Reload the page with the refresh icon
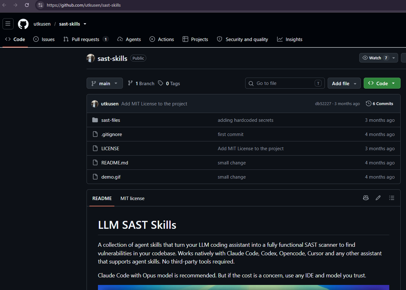 click(x=27, y=5)
